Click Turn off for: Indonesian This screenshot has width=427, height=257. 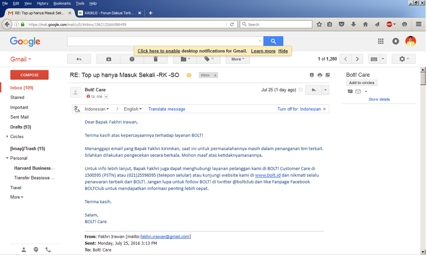tap(299, 109)
